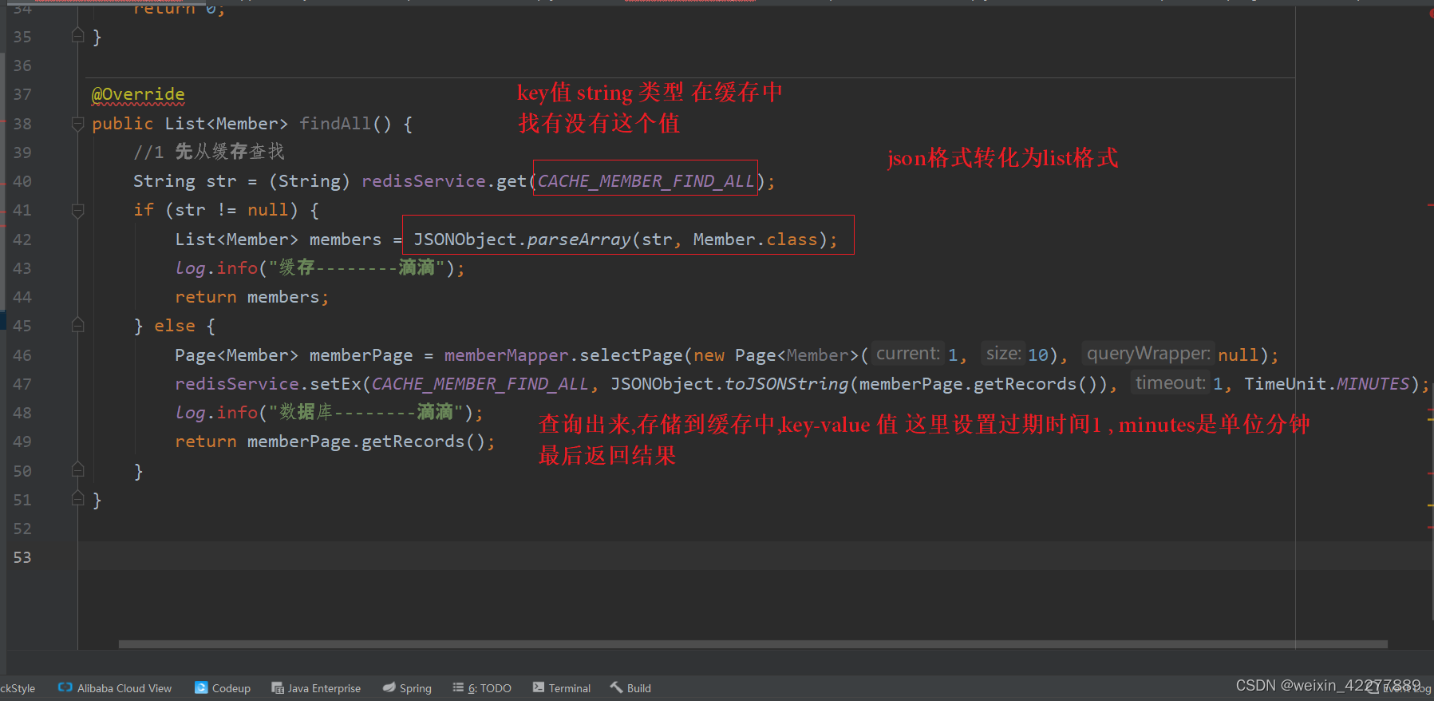The width and height of the screenshot is (1434, 701).
Task: Open the Codeup tool window
Action: coord(223,688)
